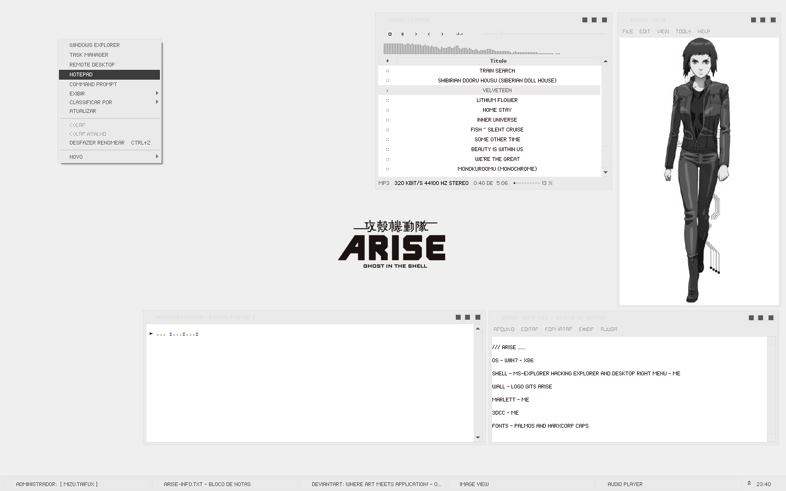The image size is (786, 491).
Task: Select the VELVETEEN track row
Action: click(x=490, y=91)
